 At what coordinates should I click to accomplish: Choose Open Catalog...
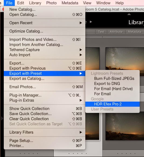pos(44,15)
